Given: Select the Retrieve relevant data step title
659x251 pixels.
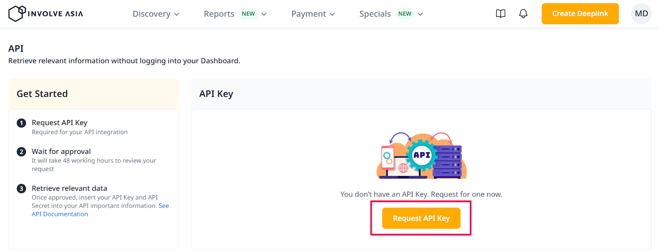Looking at the screenshot, I should 69,188.
